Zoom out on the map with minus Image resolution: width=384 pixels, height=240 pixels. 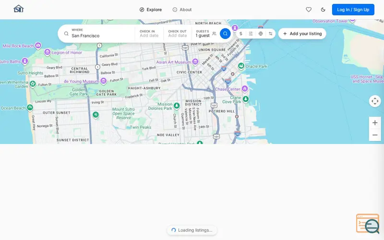coord(375,135)
